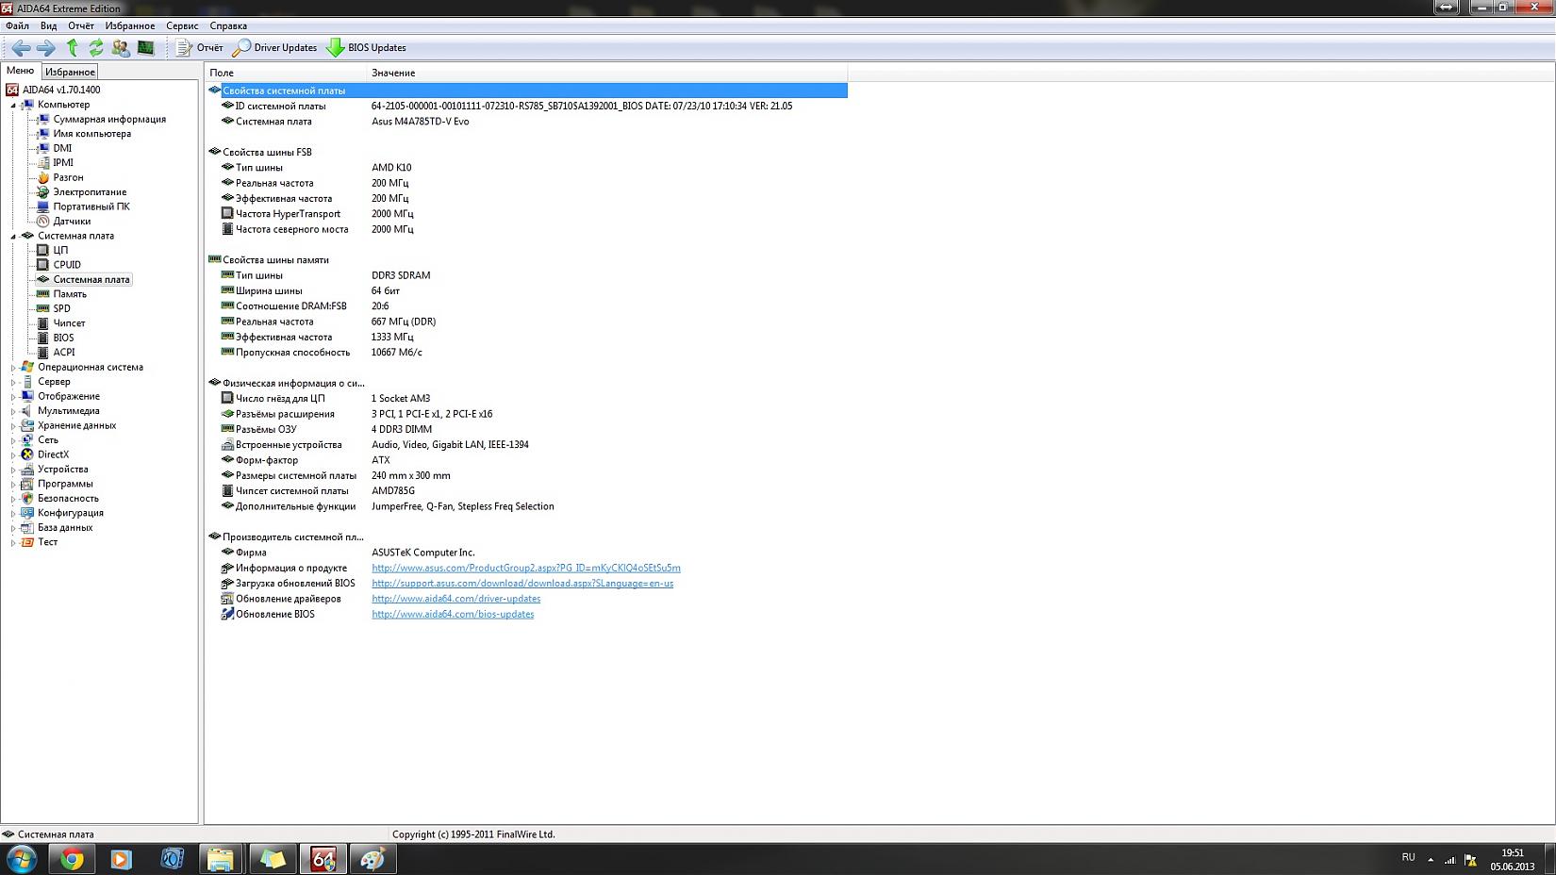1556x875 pixels.
Task: Select the ЦП tree item
Action: click(60, 250)
